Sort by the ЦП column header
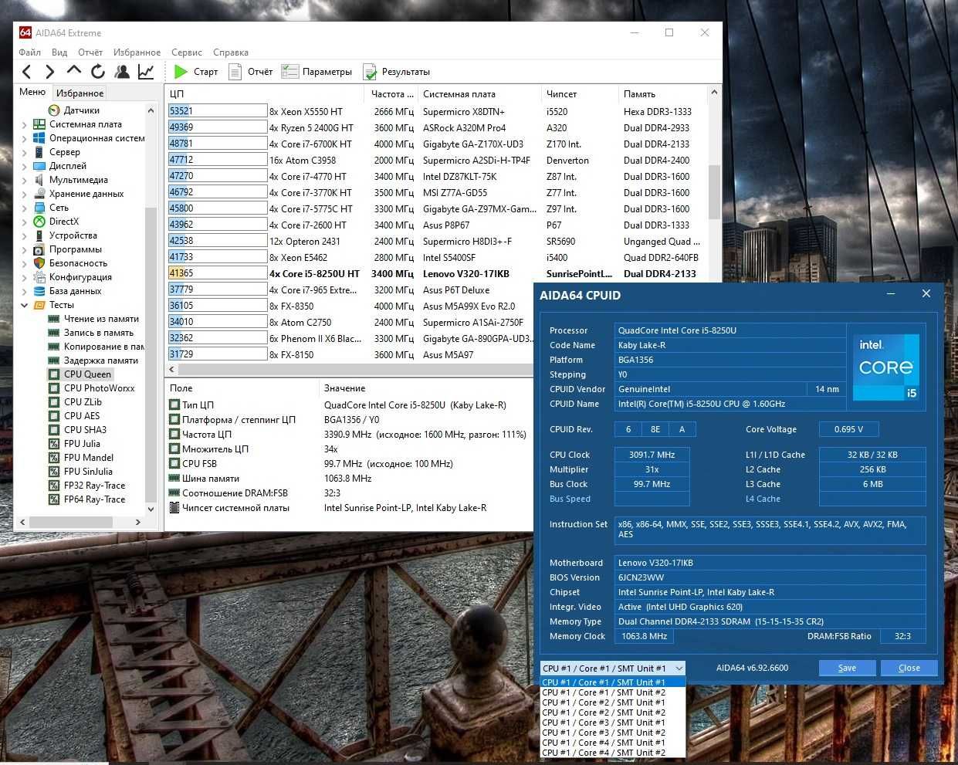 point(265,93)
